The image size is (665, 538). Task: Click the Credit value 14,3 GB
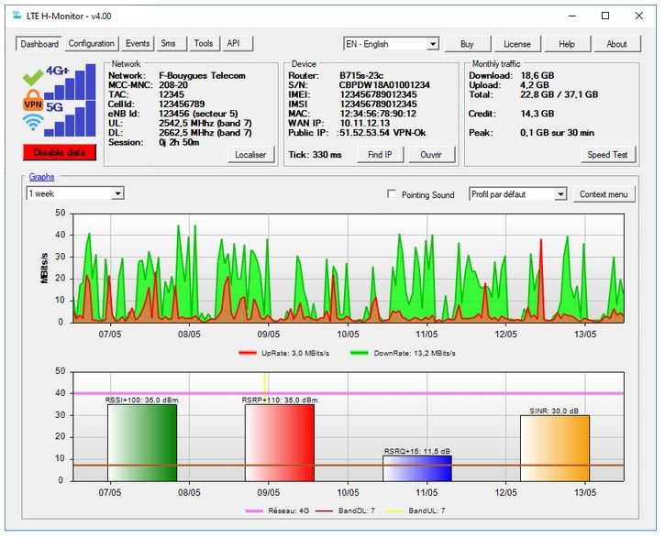(538, 114)
